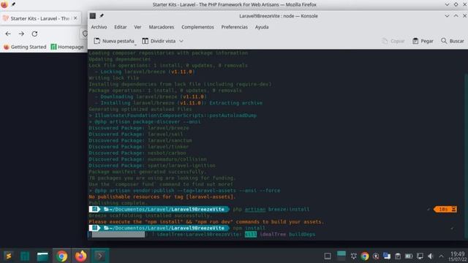This screenshot has height=263, width=468.
Task: Open the Complementos menu
Action: click(x=197, y=27)
